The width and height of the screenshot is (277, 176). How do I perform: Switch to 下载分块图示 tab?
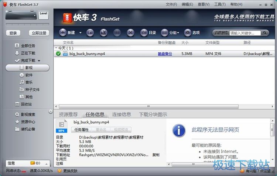tap(153, 114)
